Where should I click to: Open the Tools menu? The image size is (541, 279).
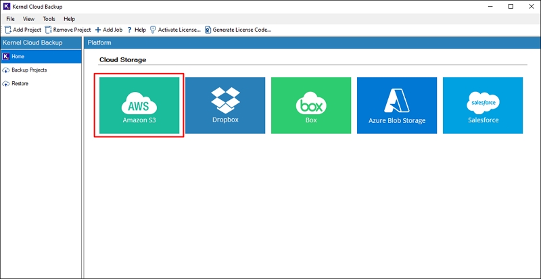tap(49, 19)
